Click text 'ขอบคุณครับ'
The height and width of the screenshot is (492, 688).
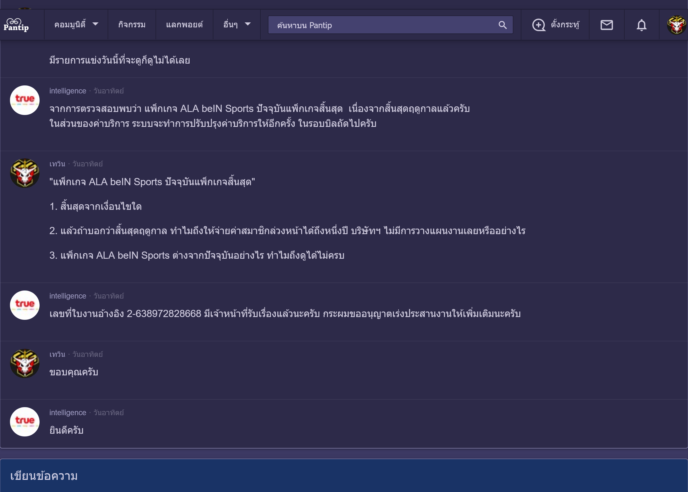pos(74,372)
